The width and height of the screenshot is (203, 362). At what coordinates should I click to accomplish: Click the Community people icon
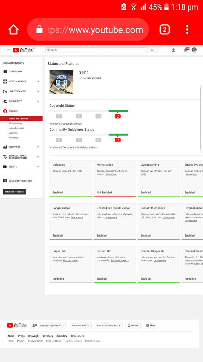(x=5, y=101)
